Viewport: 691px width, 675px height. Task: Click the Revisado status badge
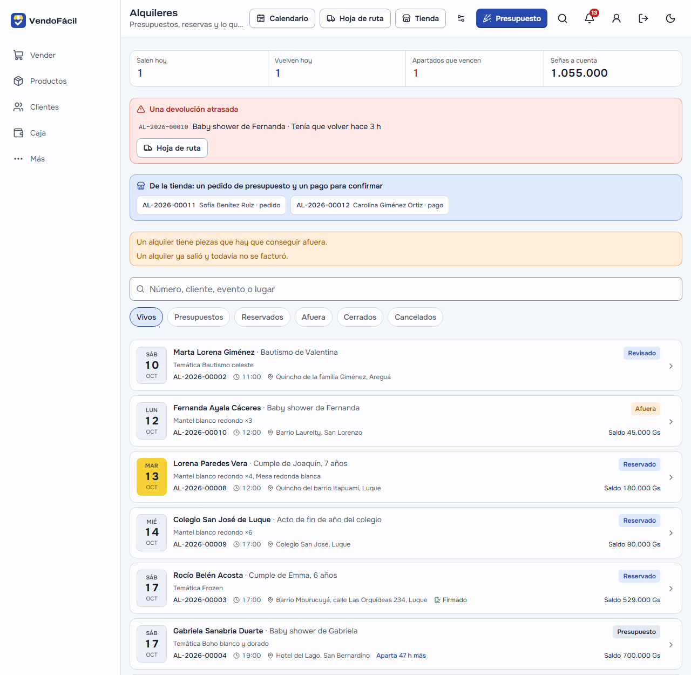click(642, 353)
